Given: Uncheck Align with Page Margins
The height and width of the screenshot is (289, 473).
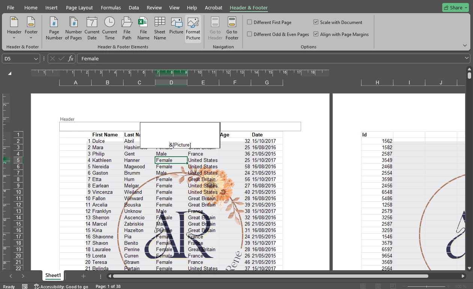Looking at the screenshot, I should point(316,34).
